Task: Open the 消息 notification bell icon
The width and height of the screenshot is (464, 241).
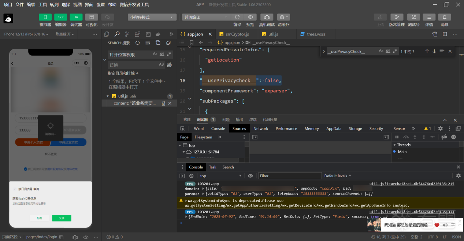Action: (444, 17)
